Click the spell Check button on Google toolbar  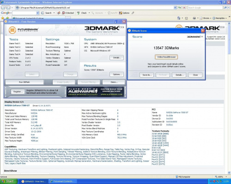[x=82, y=13]
